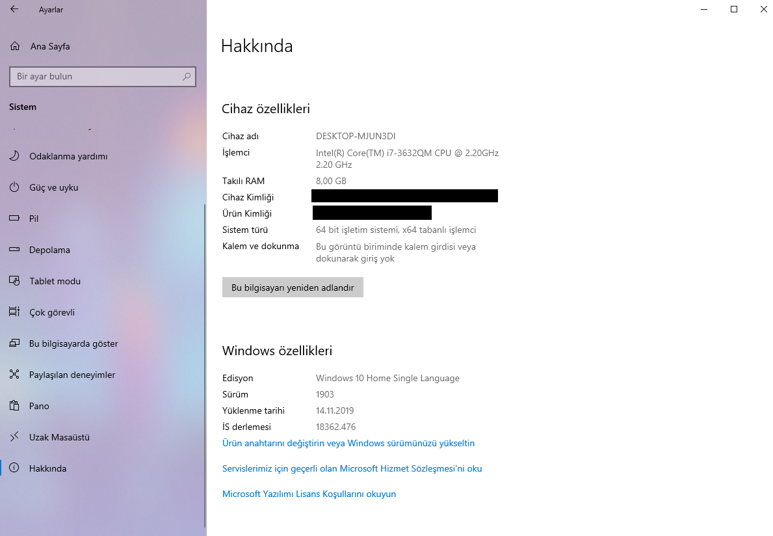This screenshot has width=773, height=536.
Task: Open Microsoft Yazılımı Lisans Koşullarını link
Action: (x=309, y=494)
